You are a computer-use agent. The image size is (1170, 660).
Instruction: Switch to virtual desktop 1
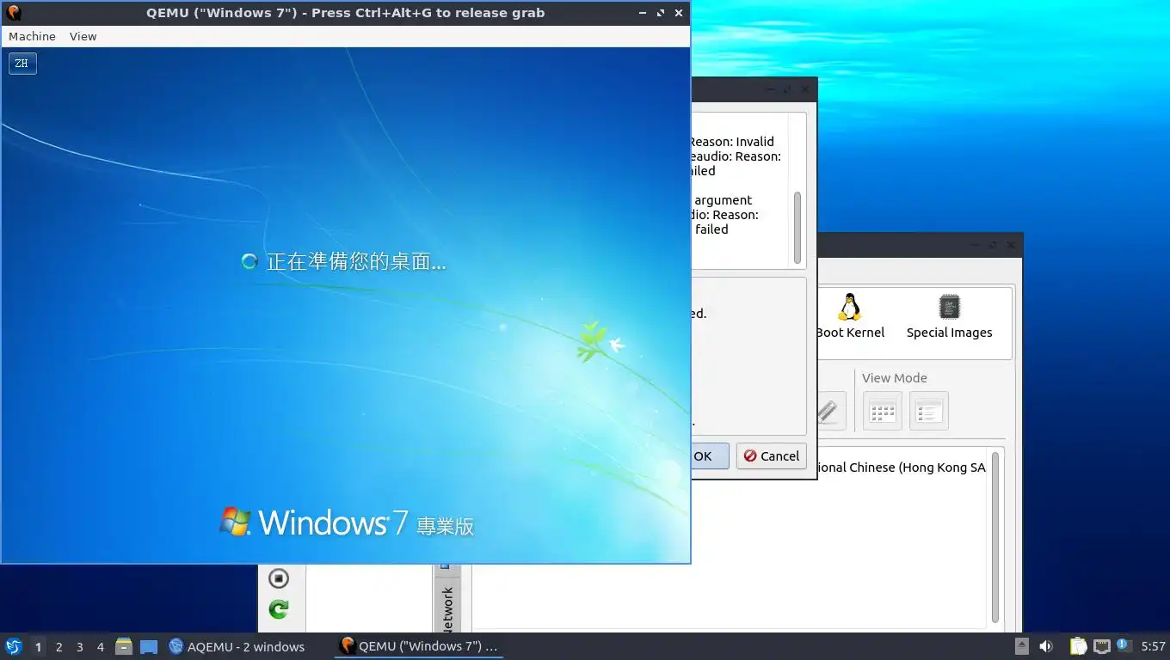click(x=38, y=646)
